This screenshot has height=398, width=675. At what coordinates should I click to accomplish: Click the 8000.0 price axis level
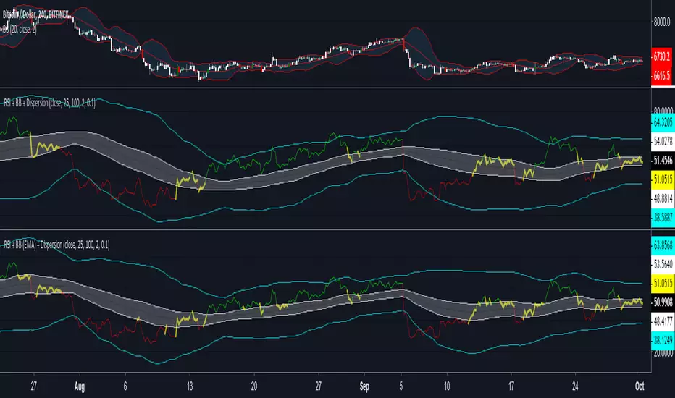click(x=660, y=22)
